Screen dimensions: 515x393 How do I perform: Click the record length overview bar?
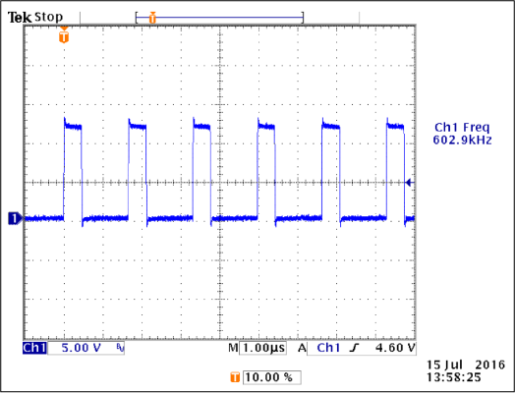[219, 18]
